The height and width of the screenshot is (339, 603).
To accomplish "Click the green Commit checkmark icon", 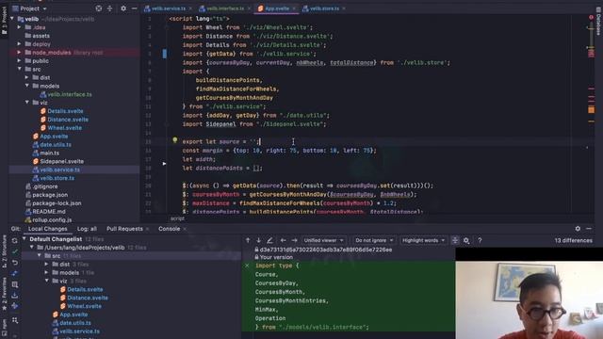I will click(x=15, y=251).
